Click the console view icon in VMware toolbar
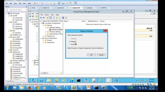Screen dimensions: 165x92 click(x=76, y=3)
